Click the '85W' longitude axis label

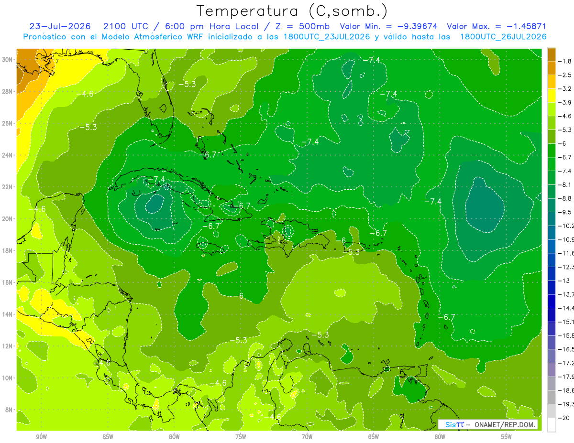[108, 437]
